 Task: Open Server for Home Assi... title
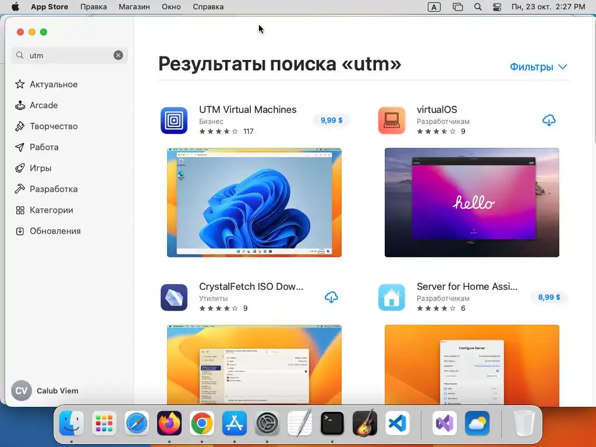(467, 286)
